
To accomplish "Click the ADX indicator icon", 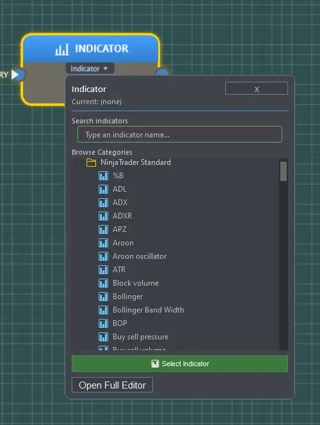I will [103, 203].
